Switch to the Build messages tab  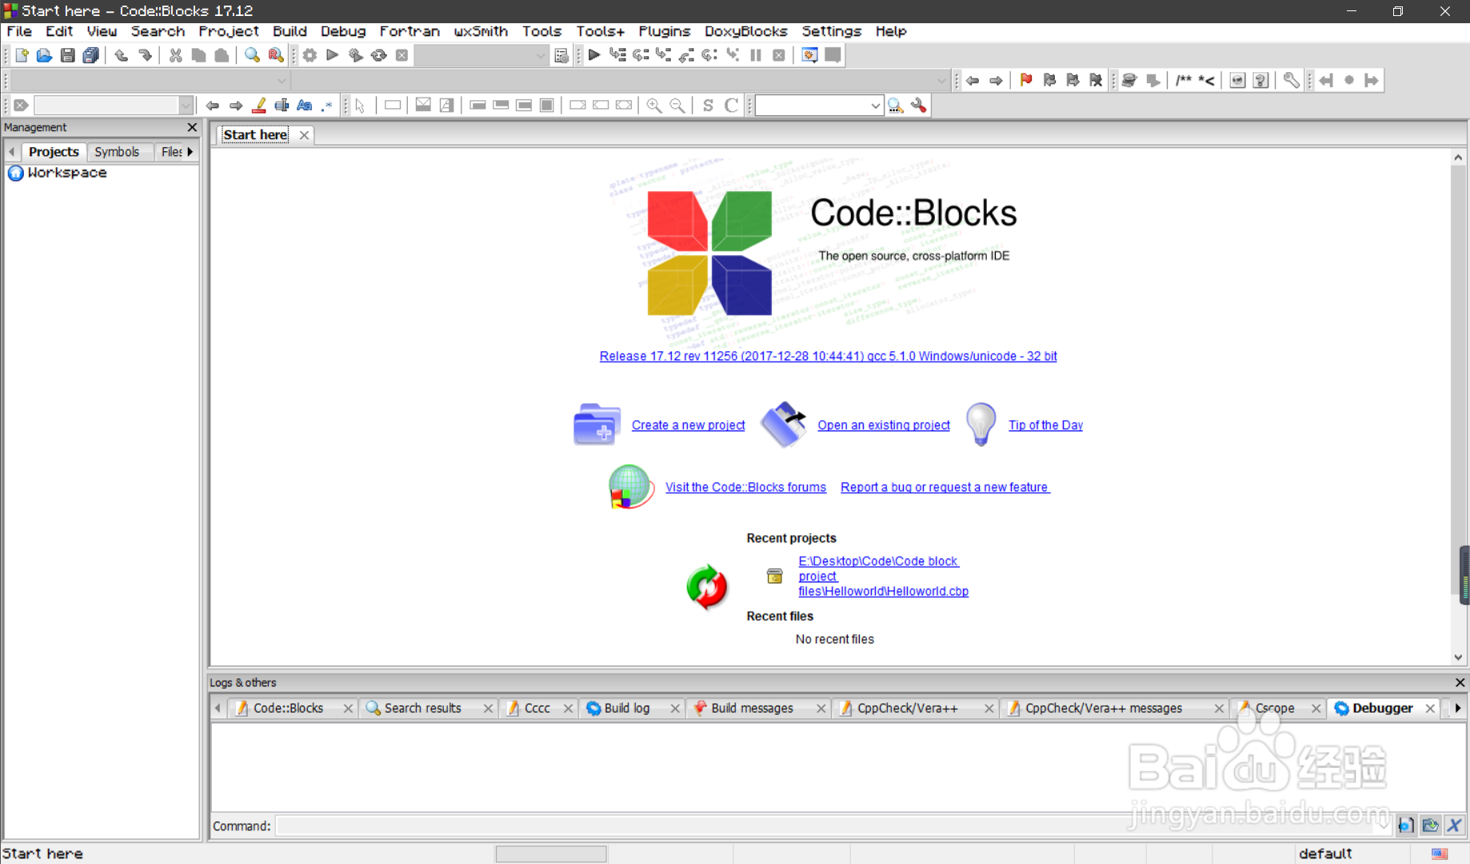pos(752,708)
